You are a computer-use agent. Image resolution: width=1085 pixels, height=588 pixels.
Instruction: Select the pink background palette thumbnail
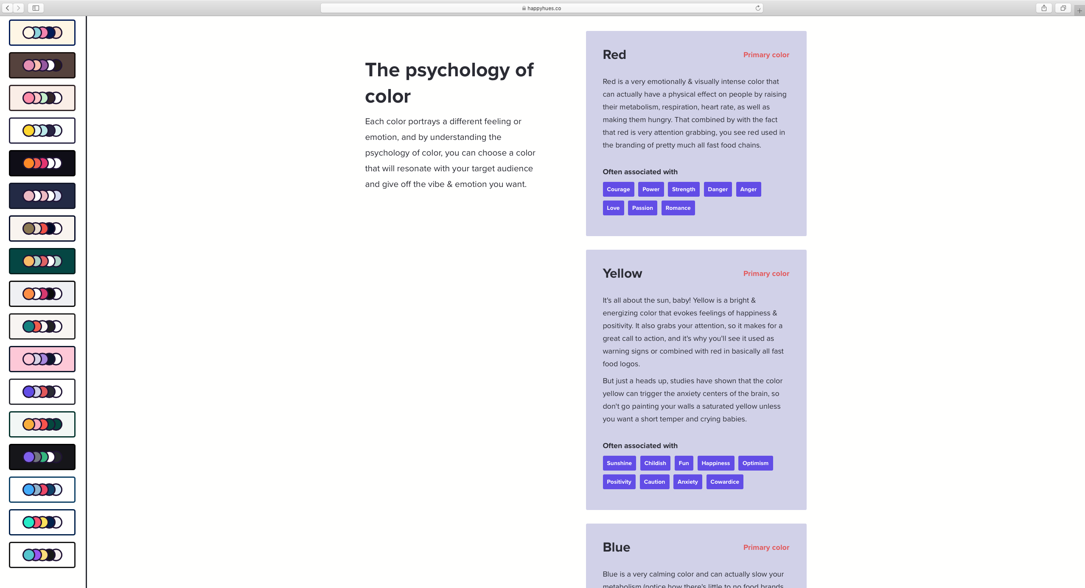[x=41, y=359]
